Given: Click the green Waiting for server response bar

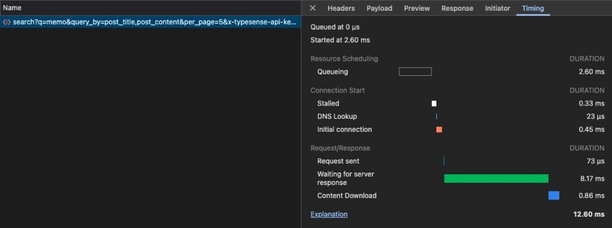Looking at the screenshot, I should coord(496,178).
